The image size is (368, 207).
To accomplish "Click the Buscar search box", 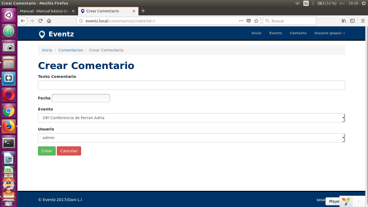I will coord(290,21).
